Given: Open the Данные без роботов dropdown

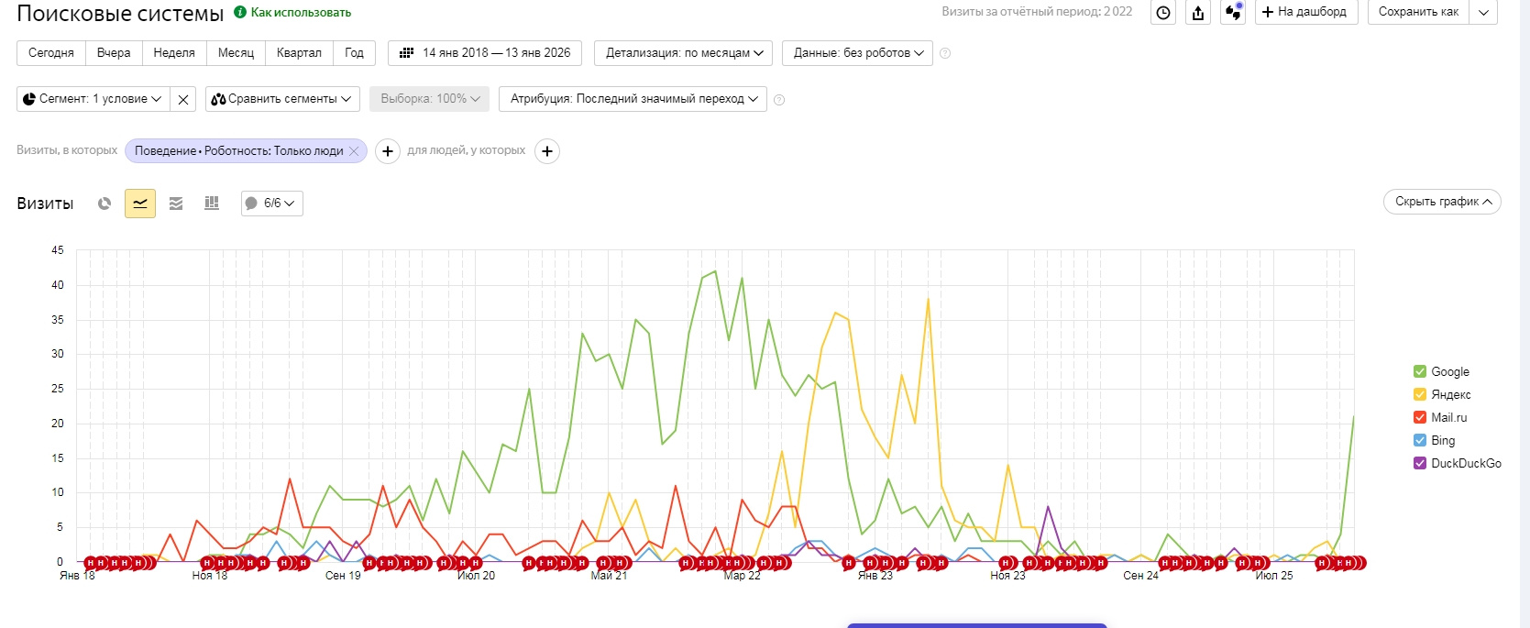Looking at the screenshot, I should [857, 53].
